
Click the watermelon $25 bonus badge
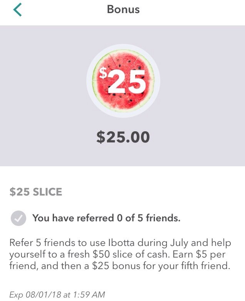123,81
